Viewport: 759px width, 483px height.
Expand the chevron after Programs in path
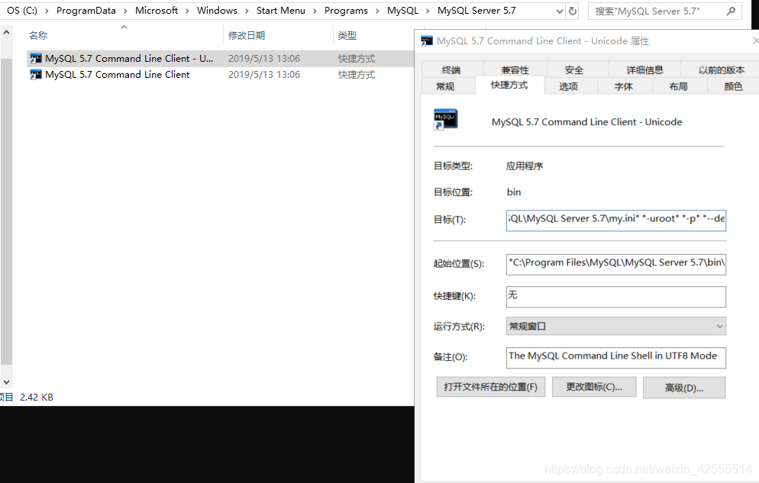377,11
